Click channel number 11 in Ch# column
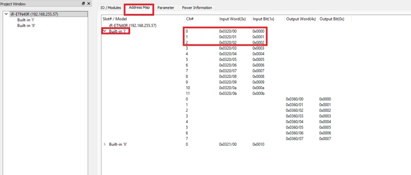Image resolution: width=411 pixels, height=175 pixels. [x=188, y=93]
